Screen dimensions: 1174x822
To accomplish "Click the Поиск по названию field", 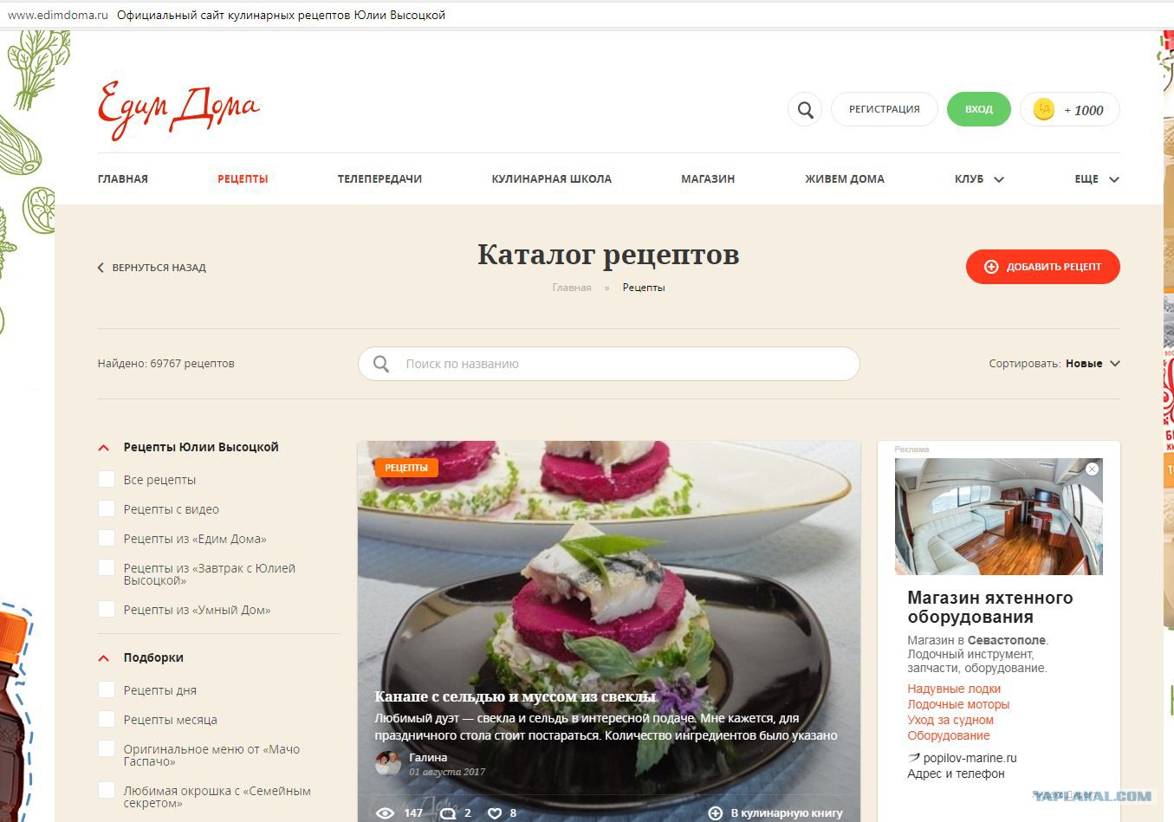I will pyautogui.click(x=608, y=364).
